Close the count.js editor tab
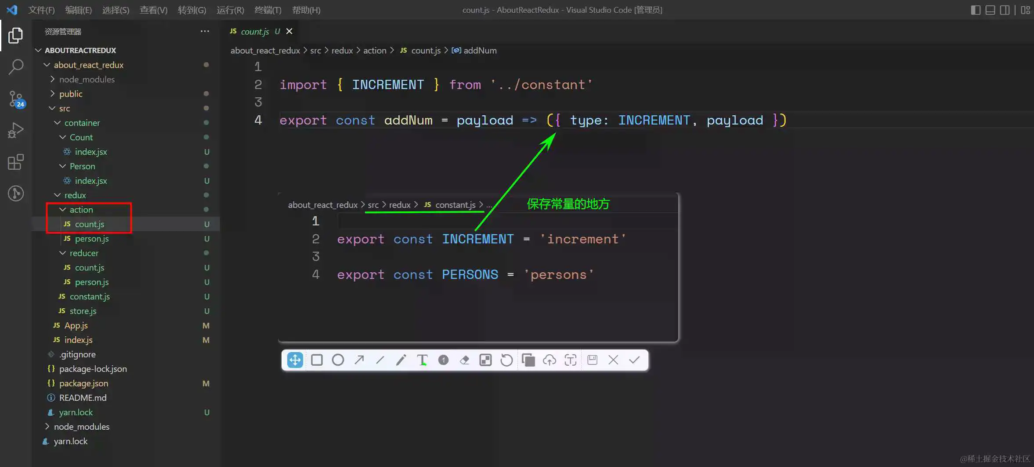 click(289, 31)
